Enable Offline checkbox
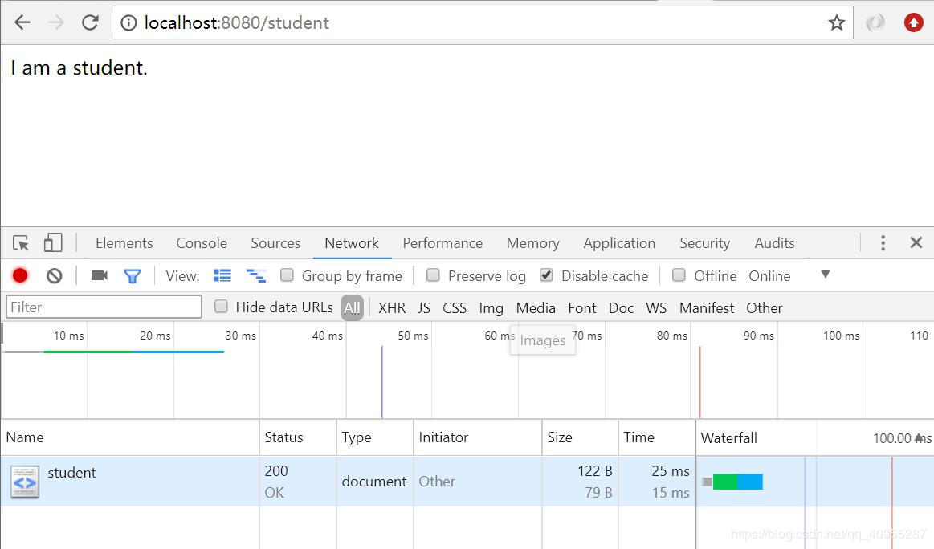This screenshot has width=934, height=549. click(x=679, y=275)
